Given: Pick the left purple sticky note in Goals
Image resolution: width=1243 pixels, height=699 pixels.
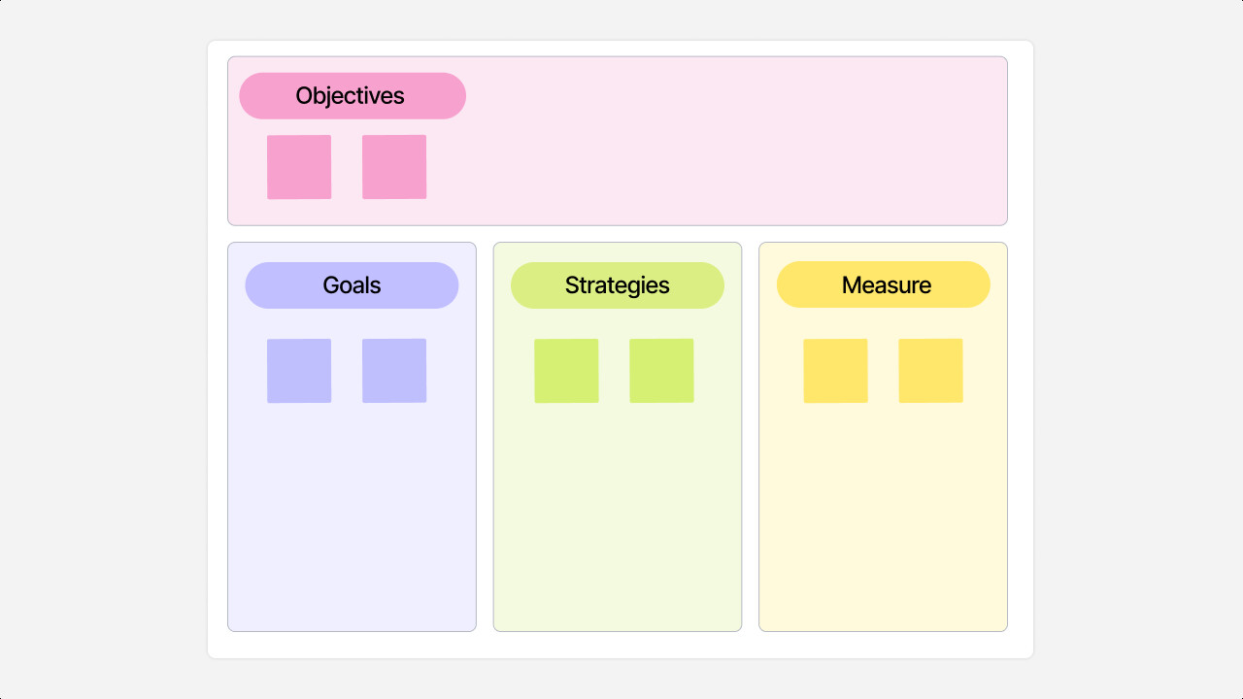Looking at the screenshot, I should tap(299, 371).
